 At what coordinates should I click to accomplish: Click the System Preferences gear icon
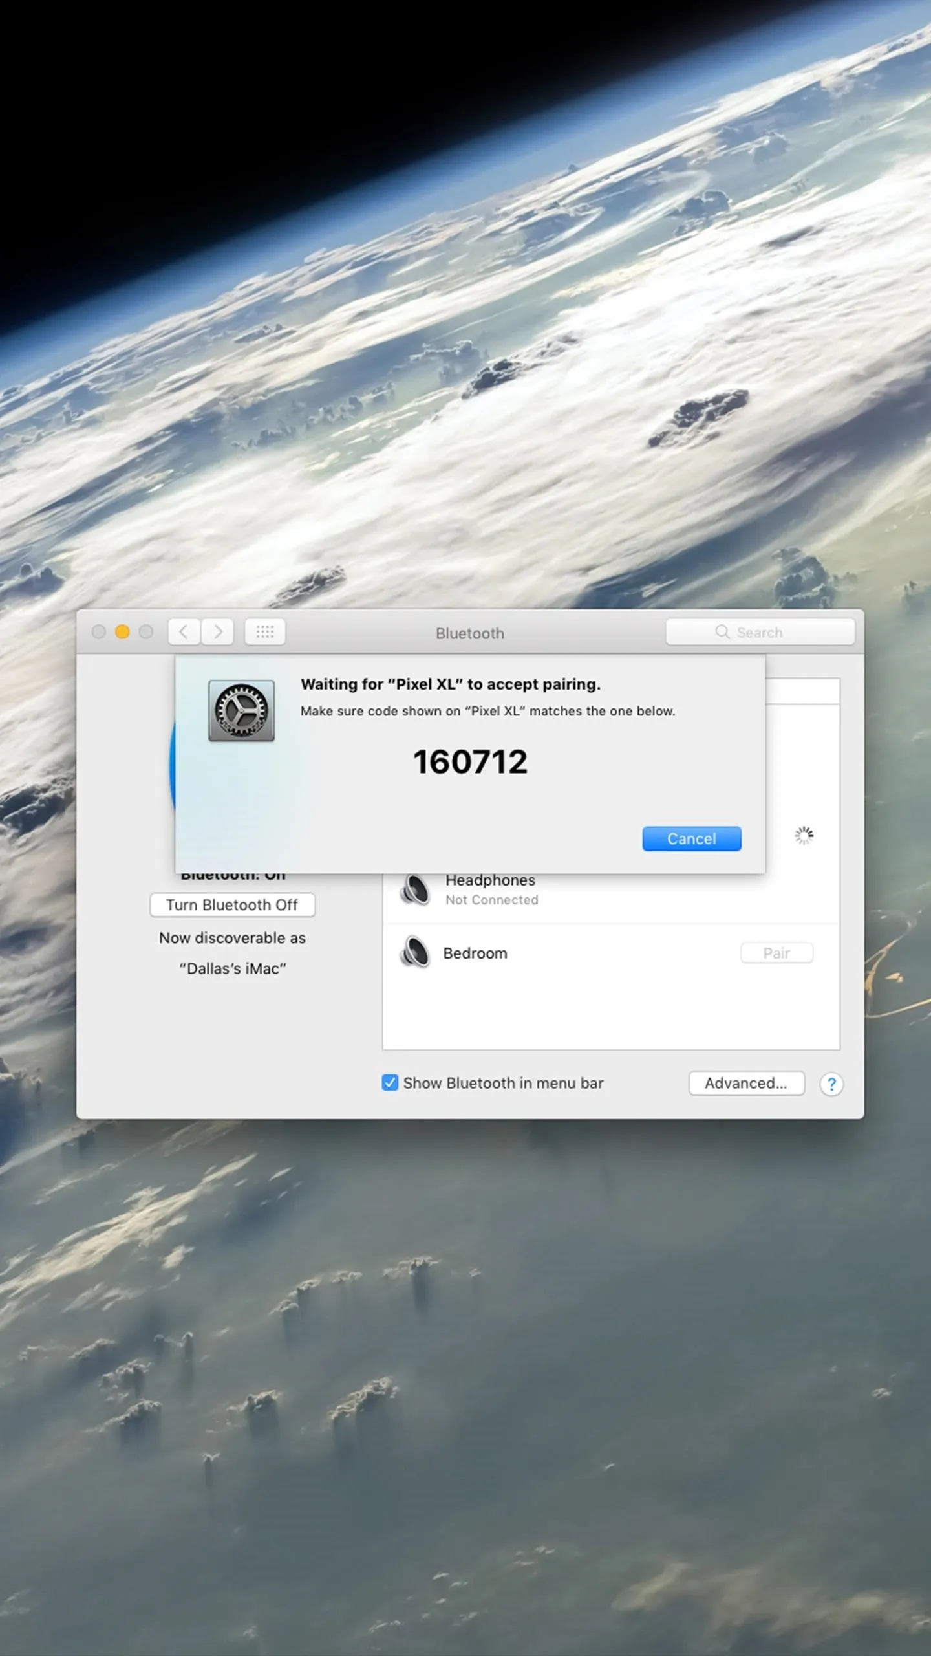(x=241, y=710)
